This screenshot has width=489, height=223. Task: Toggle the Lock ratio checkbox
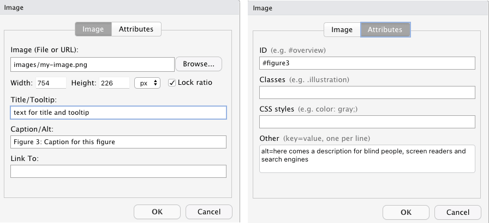[172, 83]
